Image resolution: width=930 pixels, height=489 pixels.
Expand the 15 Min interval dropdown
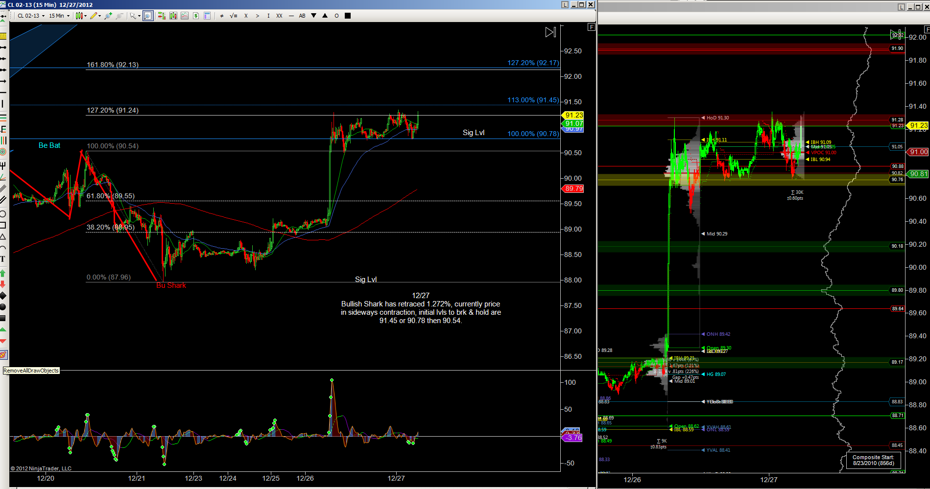click(x=59, y=16)
